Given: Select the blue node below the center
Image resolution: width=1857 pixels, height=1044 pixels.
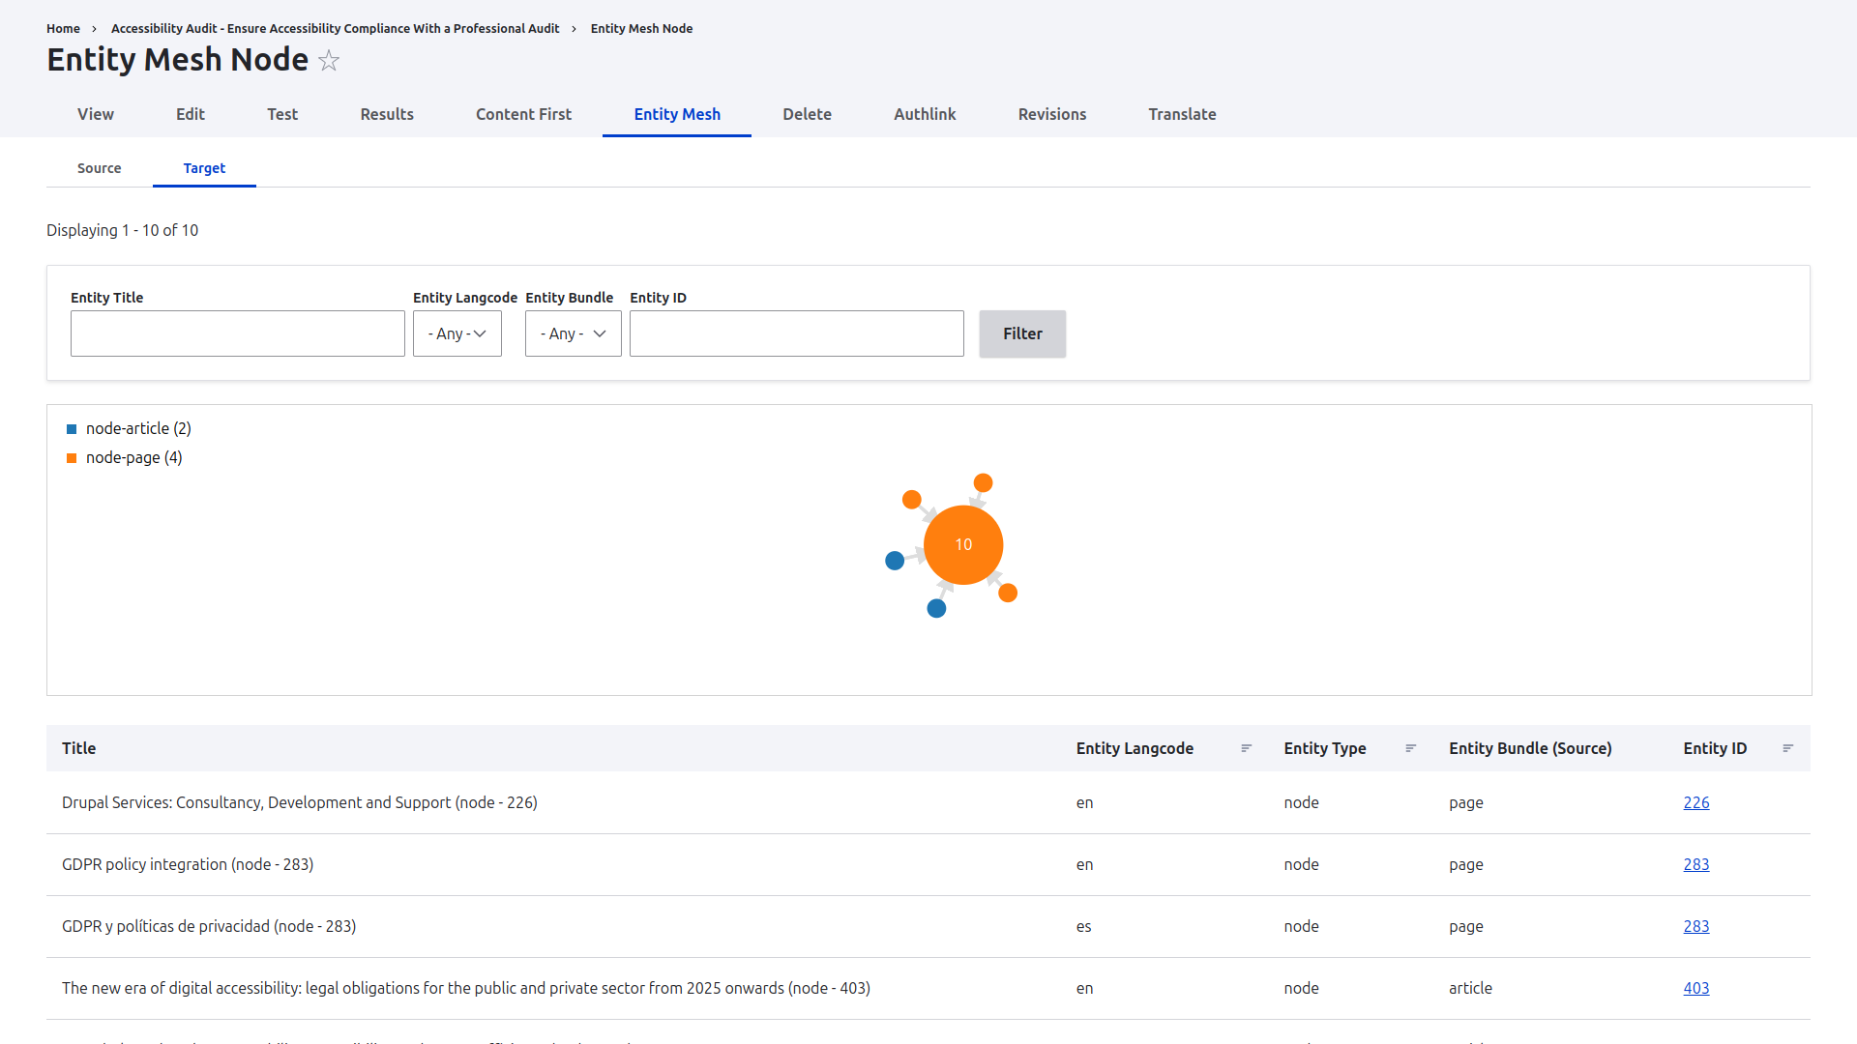Looking at the screenshot, I should click(x=936, y=608).
